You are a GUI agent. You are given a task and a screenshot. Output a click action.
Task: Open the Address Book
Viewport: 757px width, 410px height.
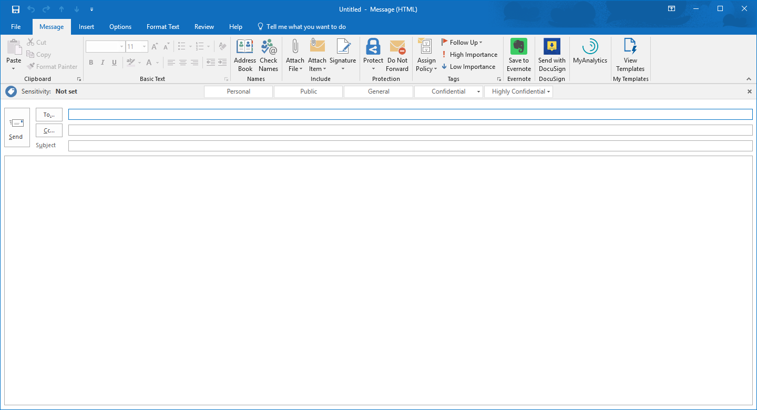pos(244,55)
